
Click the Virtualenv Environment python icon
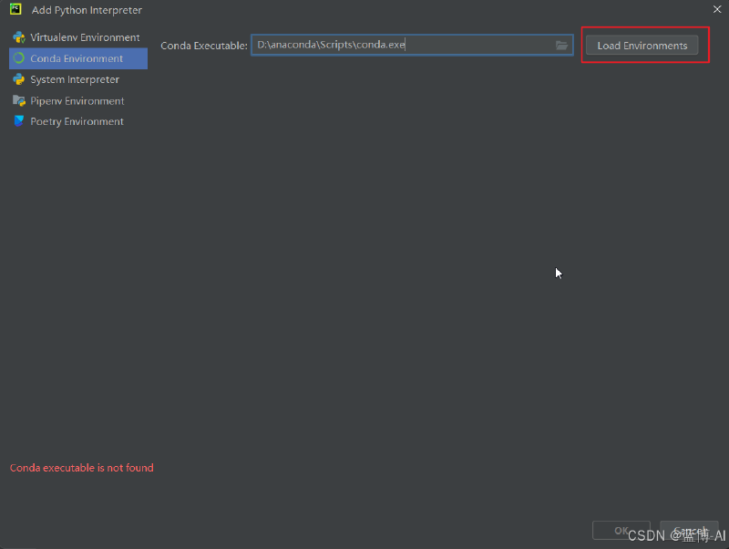coord(19,37)
